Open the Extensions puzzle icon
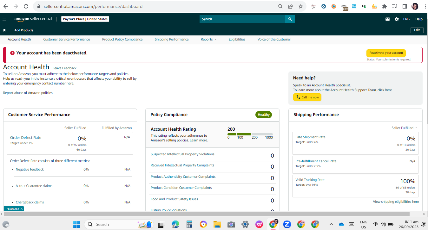 point(385,6)
